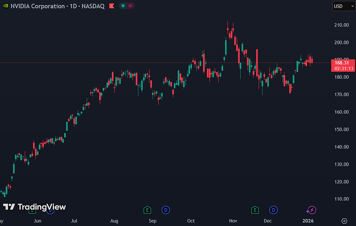Open the dividend marker right of Sep
The width and height of the screenshot is (356, 226).
[x=166, y=210]
